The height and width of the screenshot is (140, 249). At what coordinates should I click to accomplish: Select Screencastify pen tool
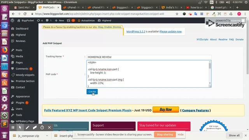click(28, 128)
